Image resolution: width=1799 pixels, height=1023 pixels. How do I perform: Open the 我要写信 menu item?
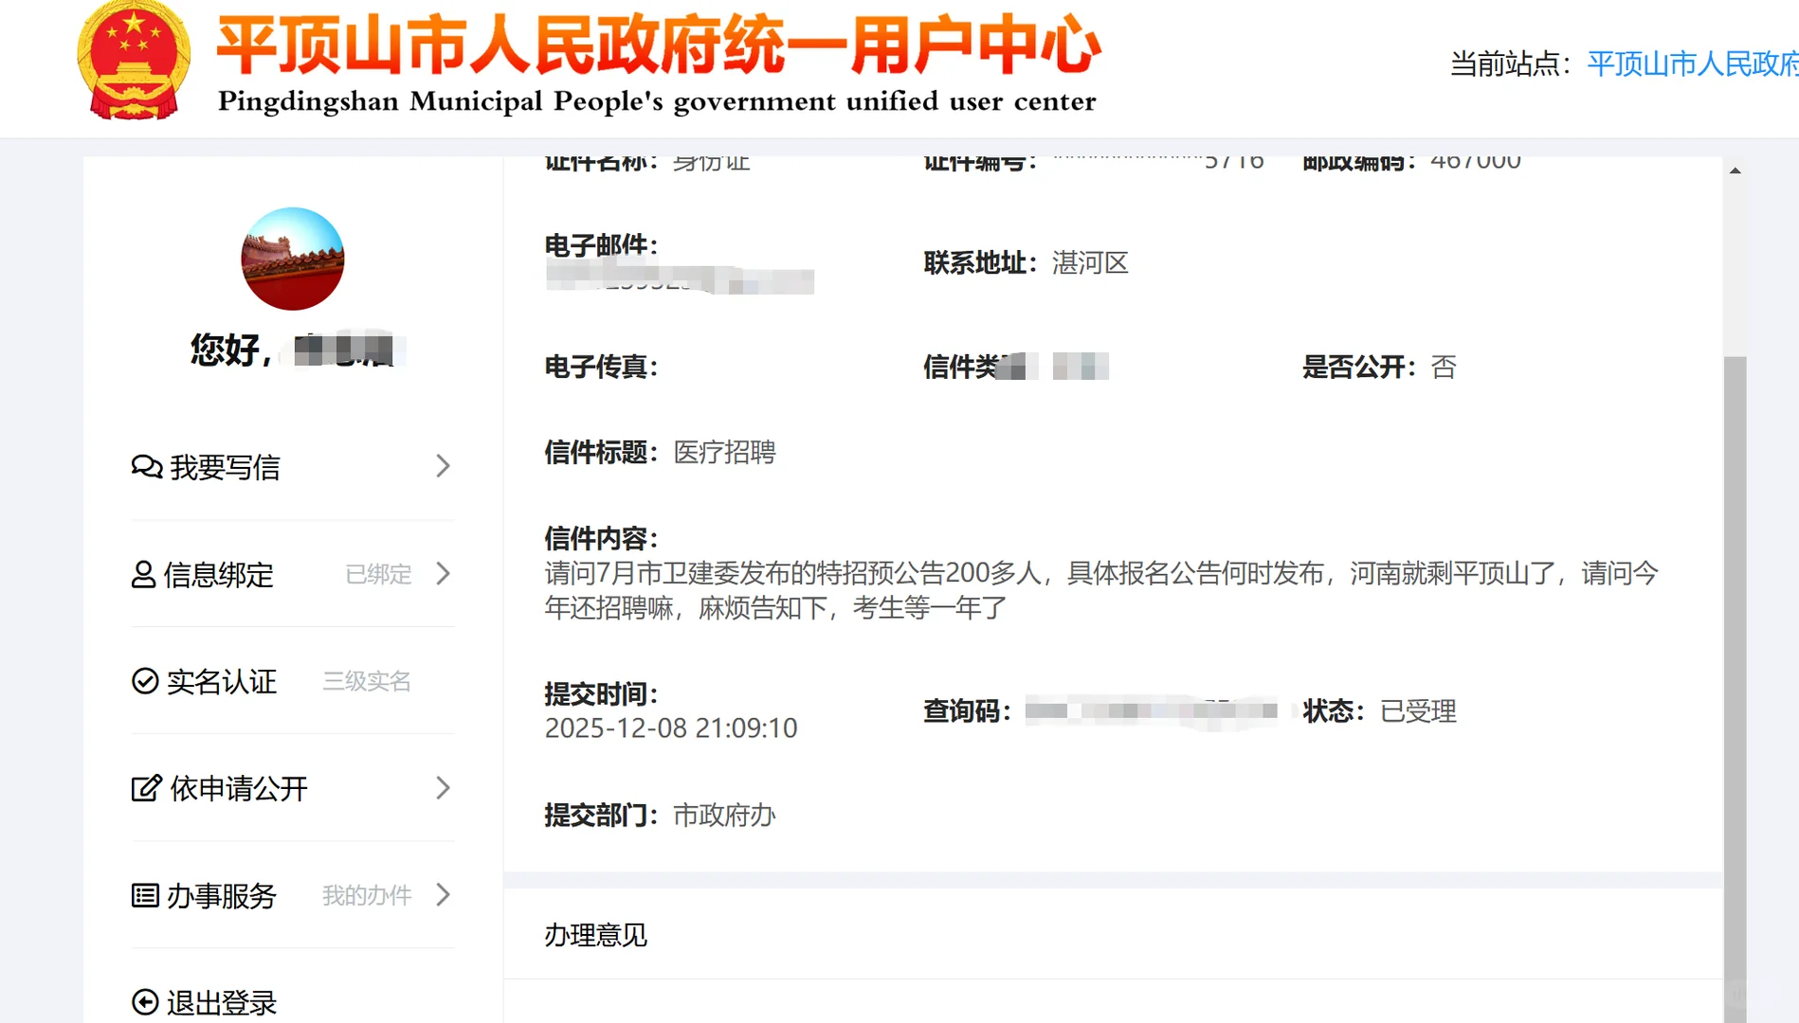tap(293, 467)
